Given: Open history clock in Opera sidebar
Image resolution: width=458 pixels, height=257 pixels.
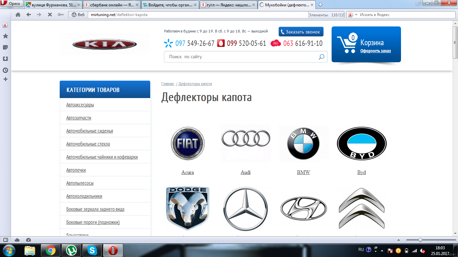Looking at the screenshot, I should point(5,70).
